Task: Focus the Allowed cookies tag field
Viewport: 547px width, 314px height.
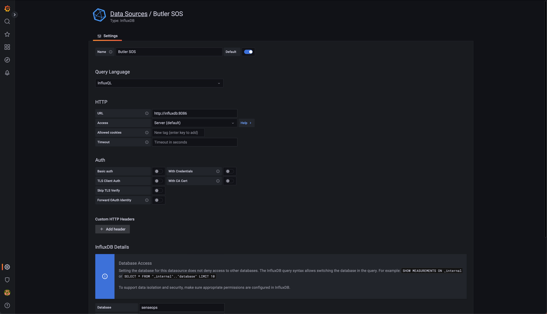Action: coord(178,133)
